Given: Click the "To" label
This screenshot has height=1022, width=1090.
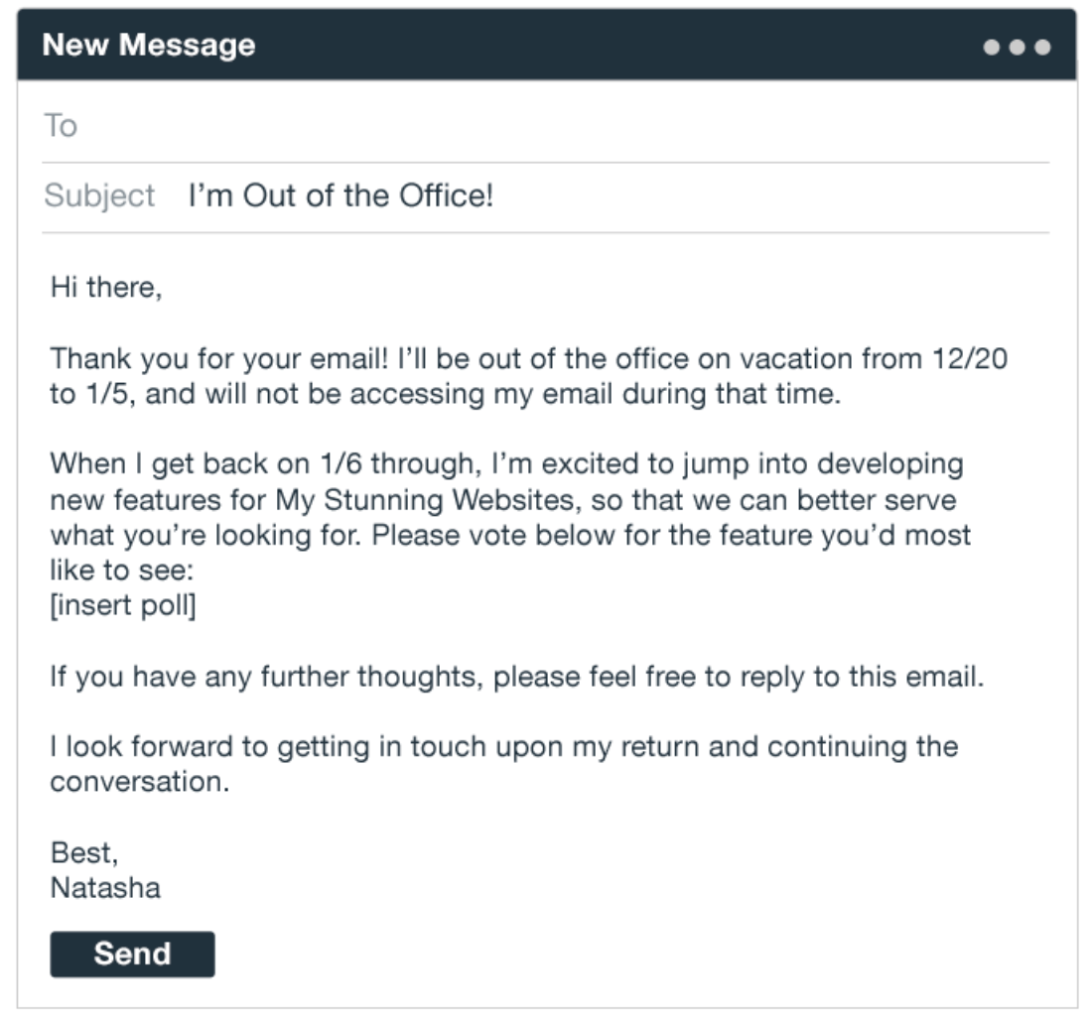Looking at the screenshot, I should pyautogui.click(x=61, y=126).
